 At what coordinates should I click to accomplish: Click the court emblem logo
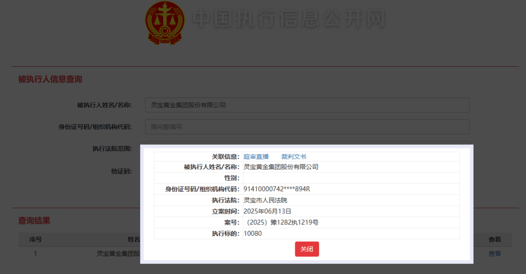pos(165,23)
